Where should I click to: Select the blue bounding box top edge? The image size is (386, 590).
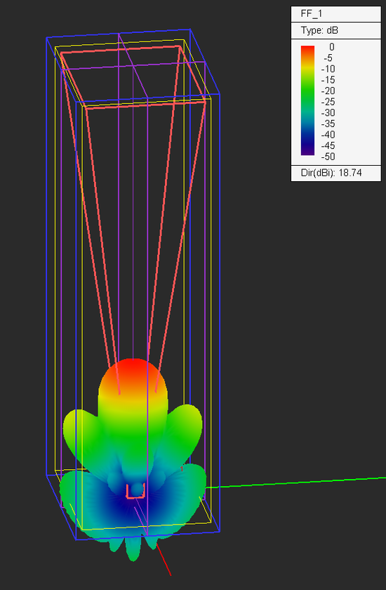(118, 33)
